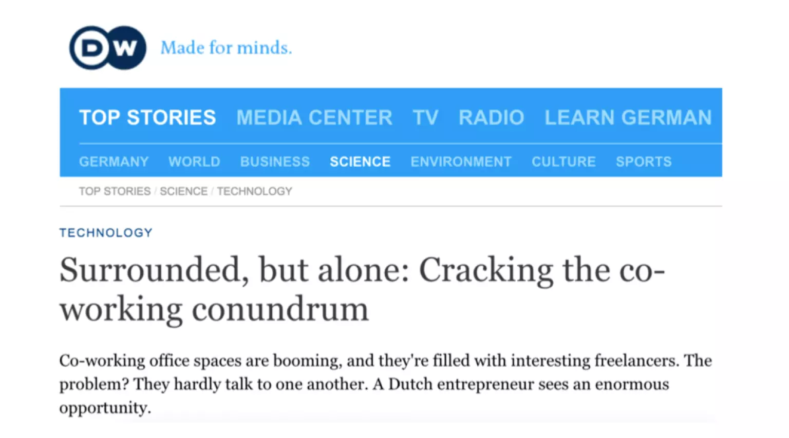Click the article summary paragraph

click(x=385, y=384)
